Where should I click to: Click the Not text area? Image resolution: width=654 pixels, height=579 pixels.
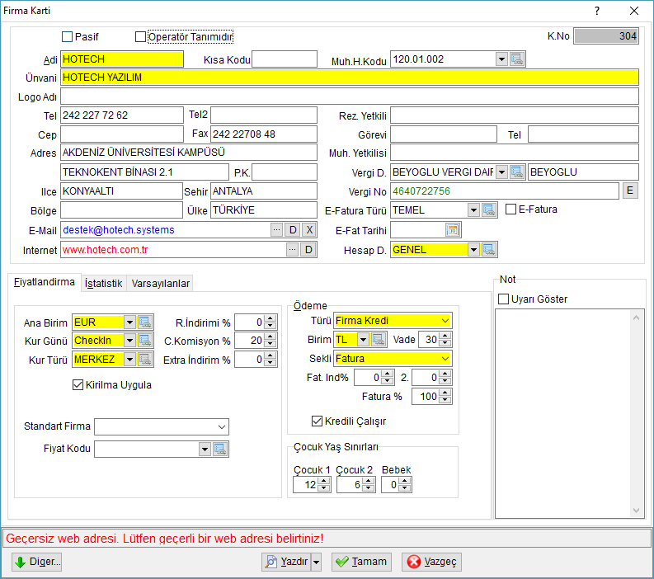(563, 414)
